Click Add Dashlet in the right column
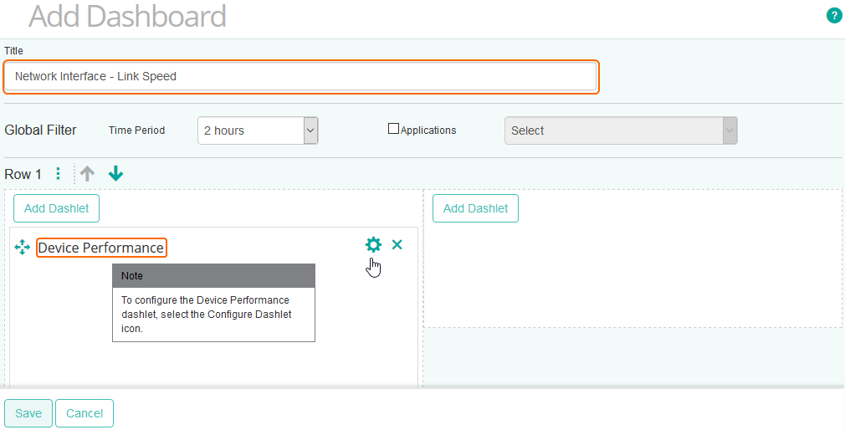The image size is (845, 430). tap(475, 208)
